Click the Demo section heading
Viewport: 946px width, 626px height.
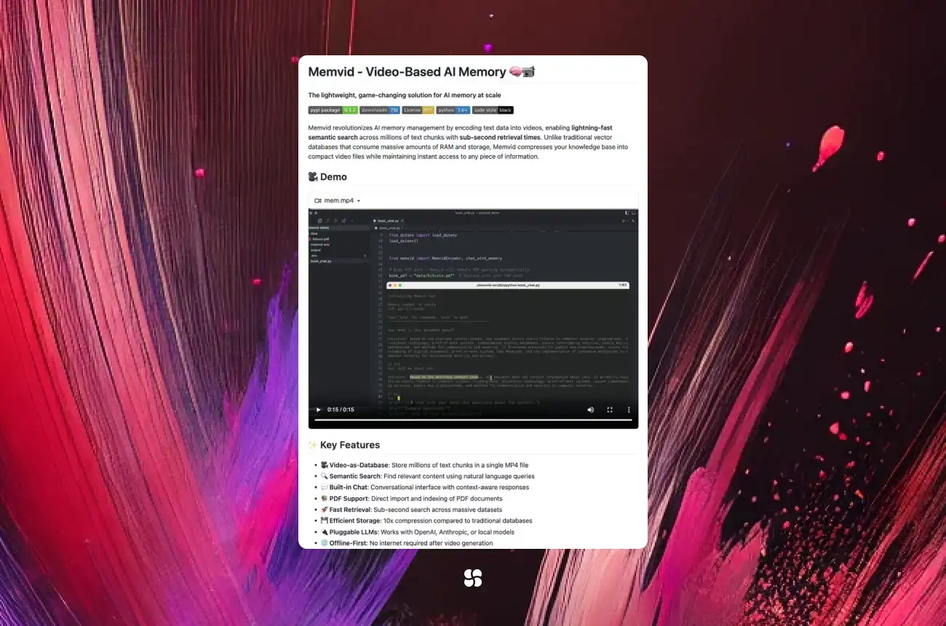[x=327, y=177]
